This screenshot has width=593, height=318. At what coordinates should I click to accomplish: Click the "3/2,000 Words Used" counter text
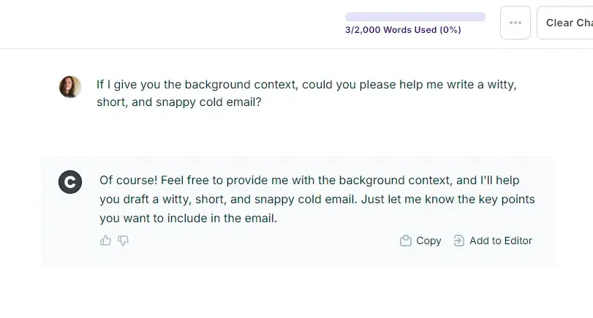[x=390, y=30]
